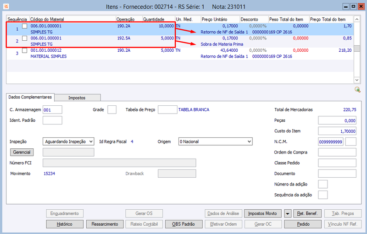Click the Peças value field
367x234 pixels.
point(337,120)
